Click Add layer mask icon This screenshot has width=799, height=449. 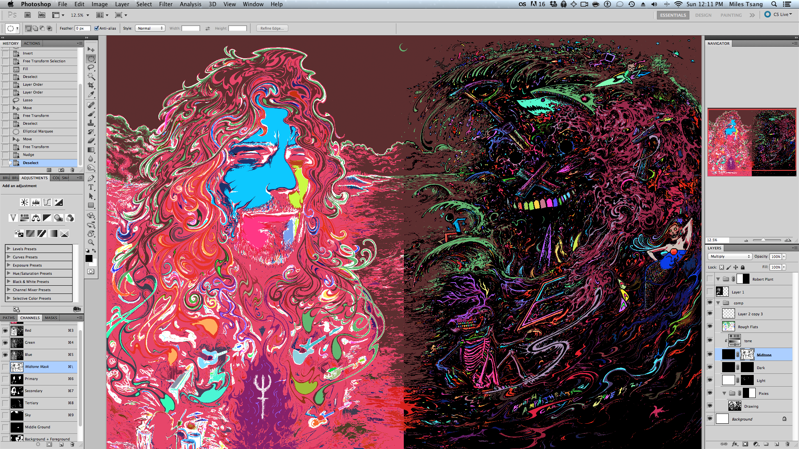[x=745, y=444]
